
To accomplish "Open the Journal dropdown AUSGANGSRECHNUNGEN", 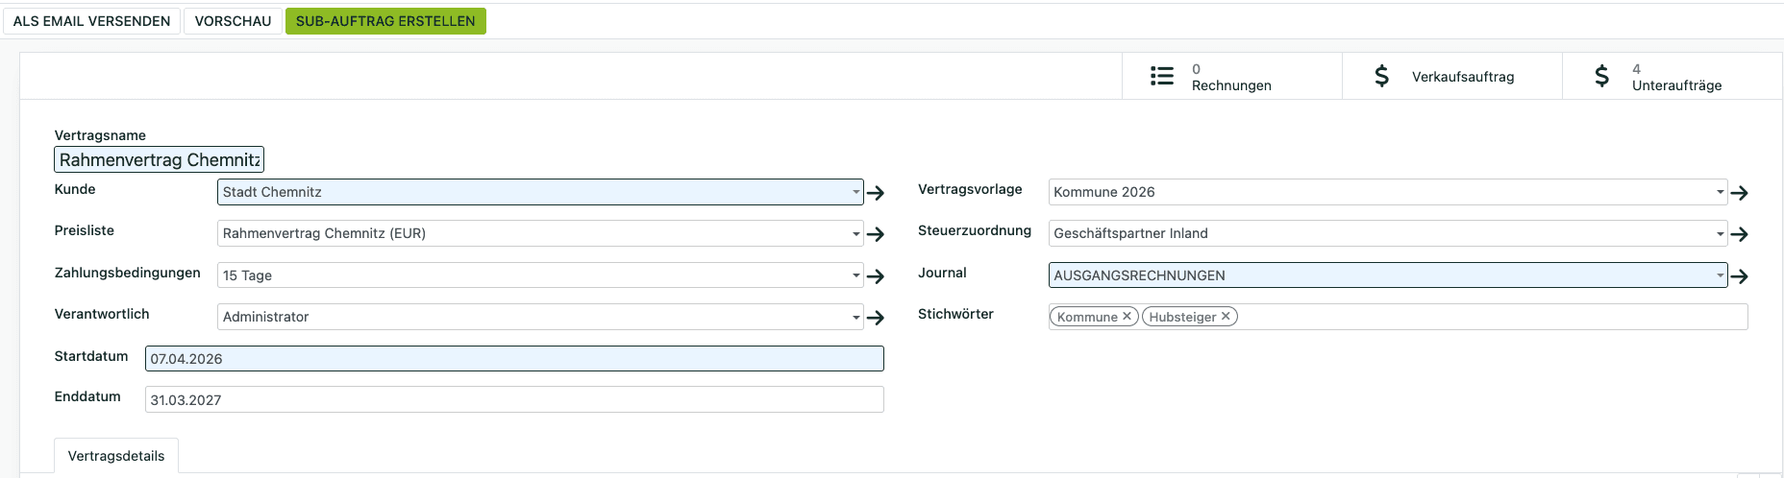I will [1388, 275].
